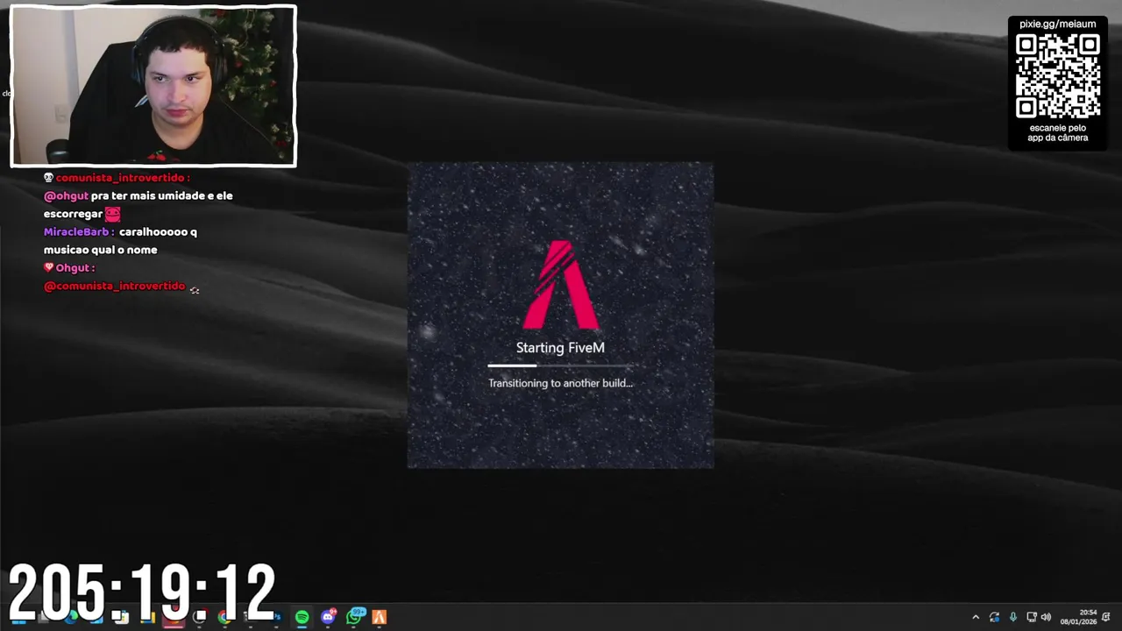Click 'MiracleBarb' username in chat

76,232
